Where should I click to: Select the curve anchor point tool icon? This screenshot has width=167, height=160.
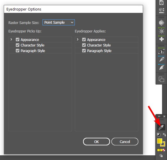coord(161,51)
